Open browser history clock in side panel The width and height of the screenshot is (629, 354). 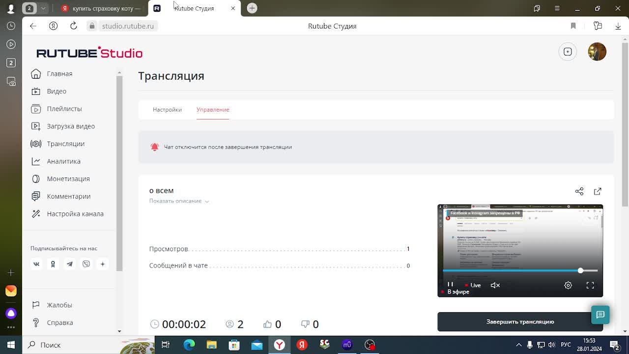point(11,26)
